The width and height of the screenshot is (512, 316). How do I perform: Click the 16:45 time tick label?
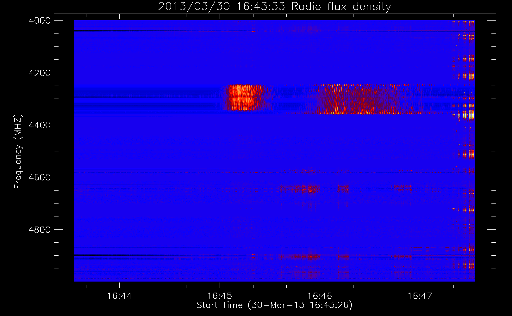click(220, 296)
